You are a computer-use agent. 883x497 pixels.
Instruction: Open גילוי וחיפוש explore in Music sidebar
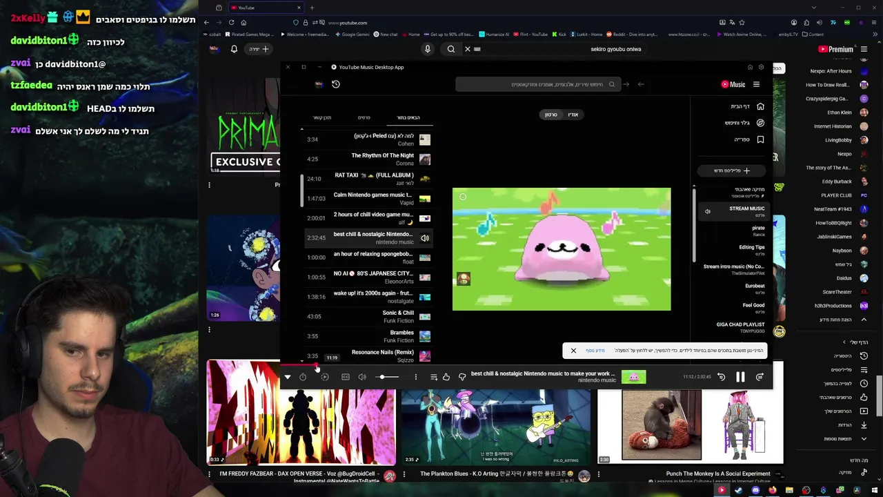point(744,123)
